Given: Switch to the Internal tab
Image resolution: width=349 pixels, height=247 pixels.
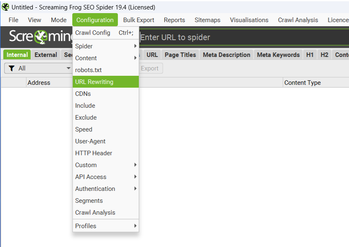Looking at the screenshot, I should 17,54.
